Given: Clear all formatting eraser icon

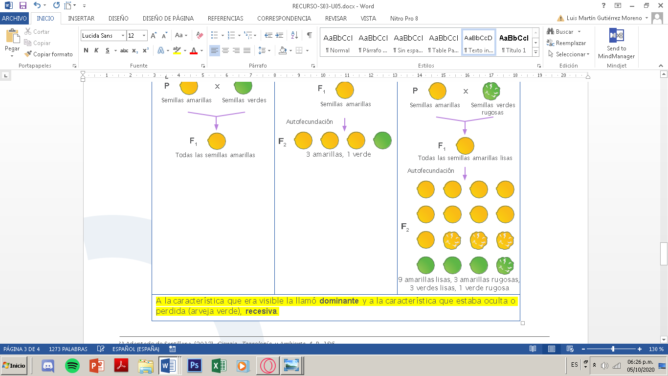Looking at the screenshot, I should 199,35.
